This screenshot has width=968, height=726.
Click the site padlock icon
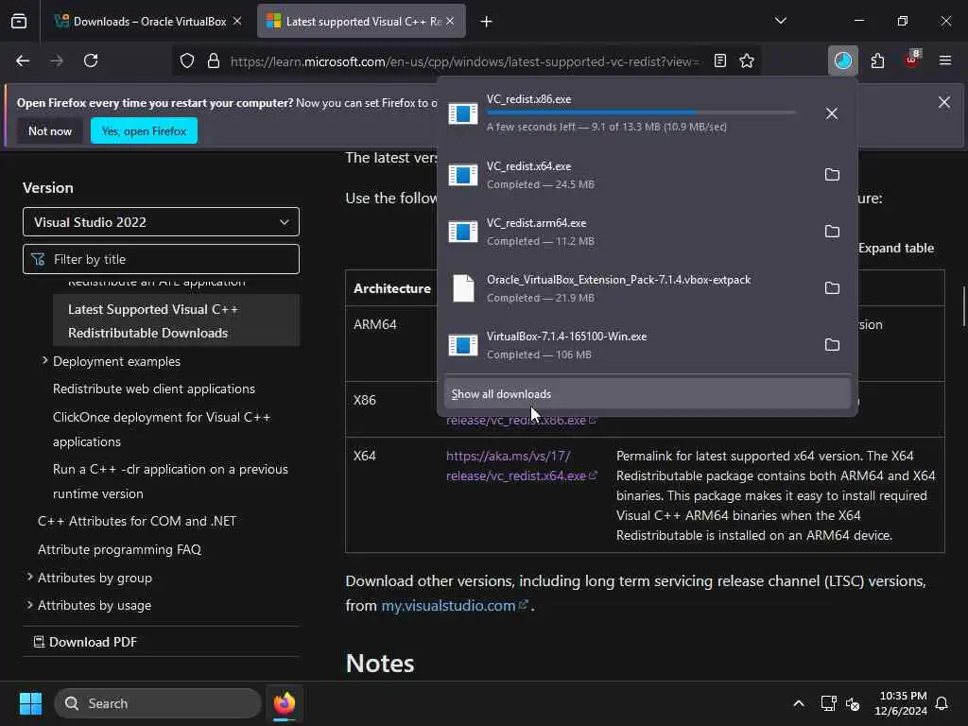point(214,60)
